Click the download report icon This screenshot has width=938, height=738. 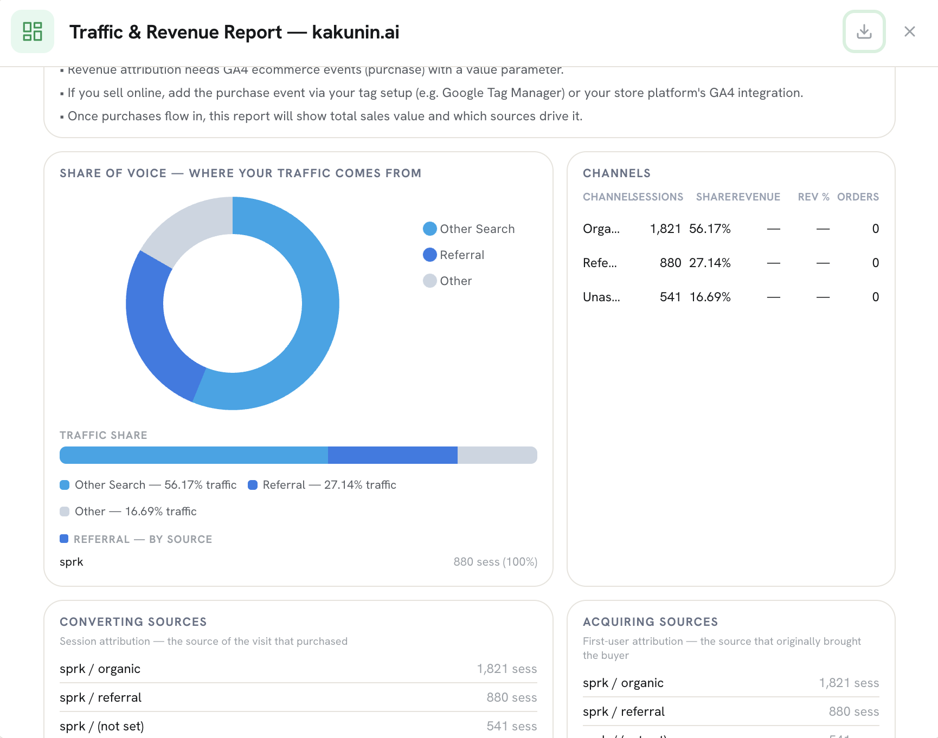coord(864,31)
